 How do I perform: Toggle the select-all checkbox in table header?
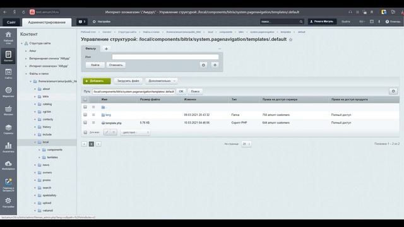coord(85,100)
